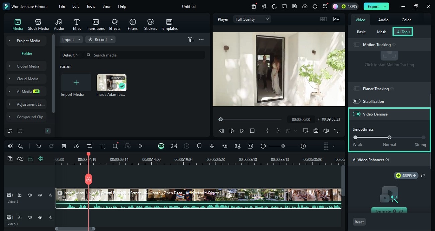Delete selected clip with trash icon
Screen dimensions: 435x231
[64, 146]
